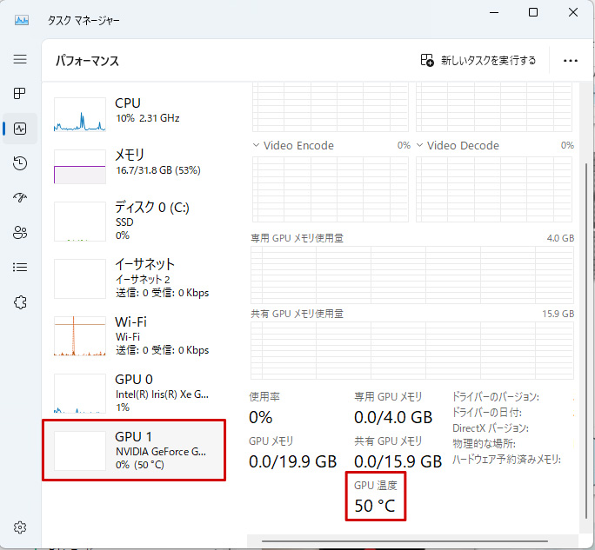Open the hamburger navigation menu

tap(20, 59)
